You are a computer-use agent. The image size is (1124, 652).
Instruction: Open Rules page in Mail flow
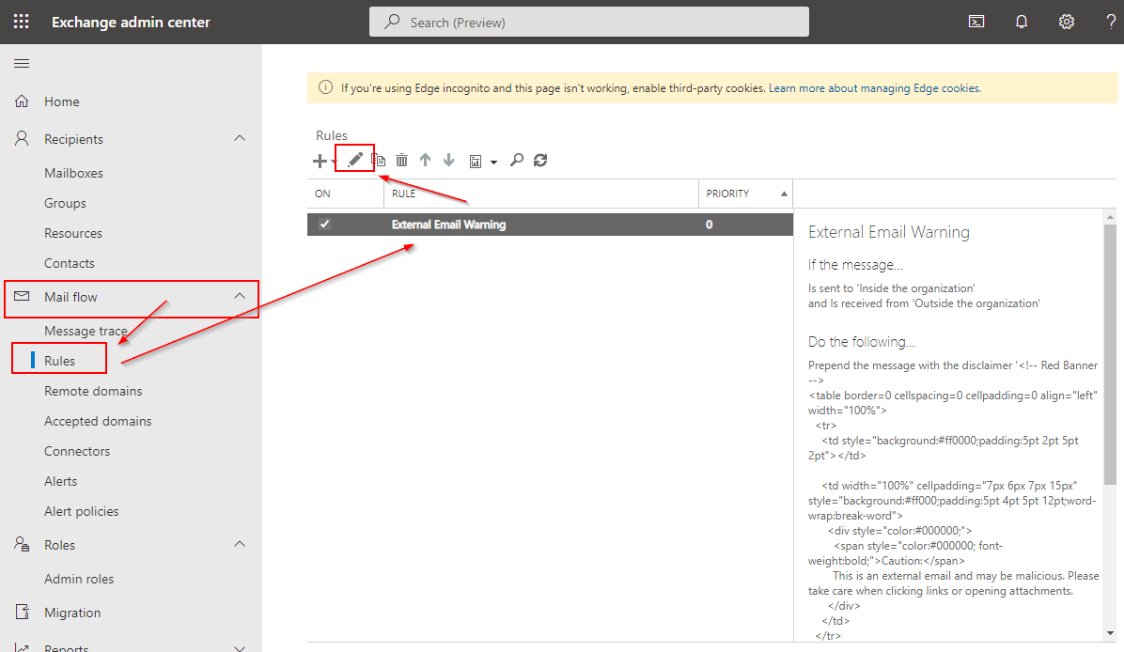tap(59, 361)
